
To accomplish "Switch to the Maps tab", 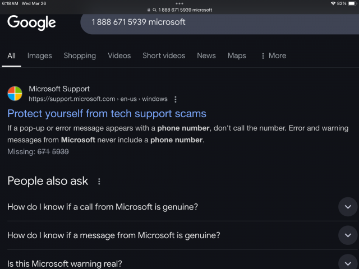I will click(237, 55).
